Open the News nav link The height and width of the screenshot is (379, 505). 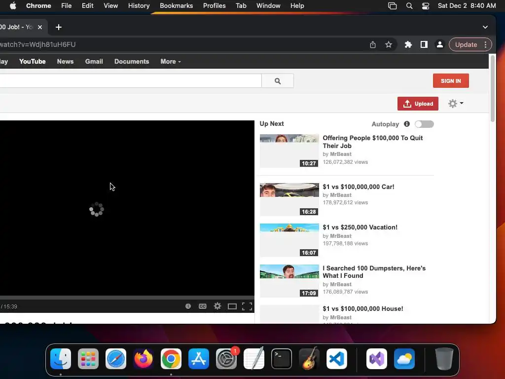[65, 62]
